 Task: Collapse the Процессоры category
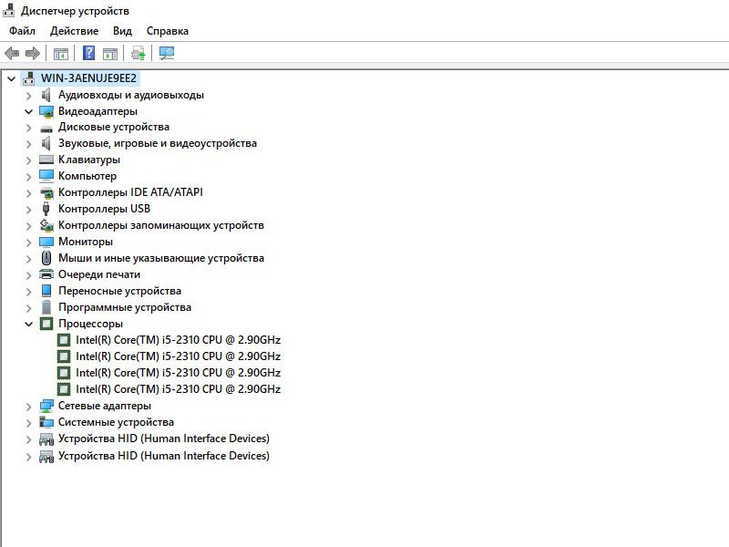point(29,324)
